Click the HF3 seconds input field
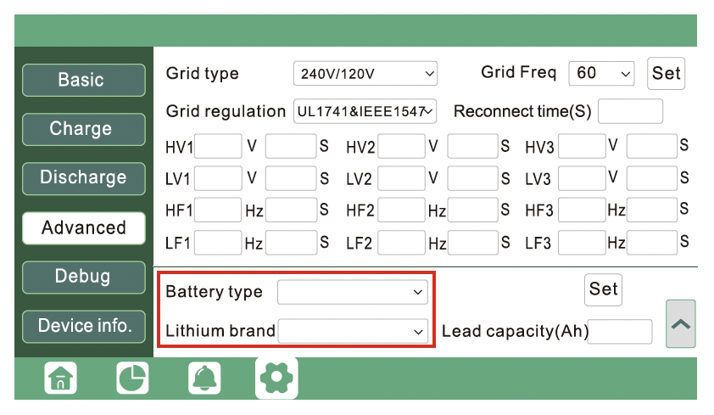 coord(652,210)
